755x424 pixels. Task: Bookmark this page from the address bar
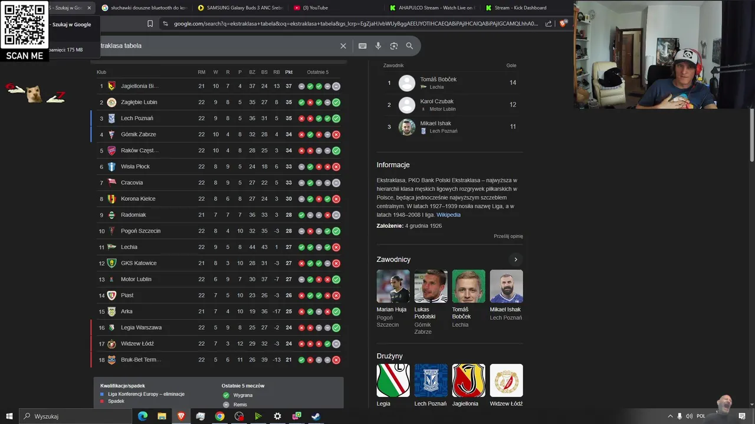pos(150,24)
